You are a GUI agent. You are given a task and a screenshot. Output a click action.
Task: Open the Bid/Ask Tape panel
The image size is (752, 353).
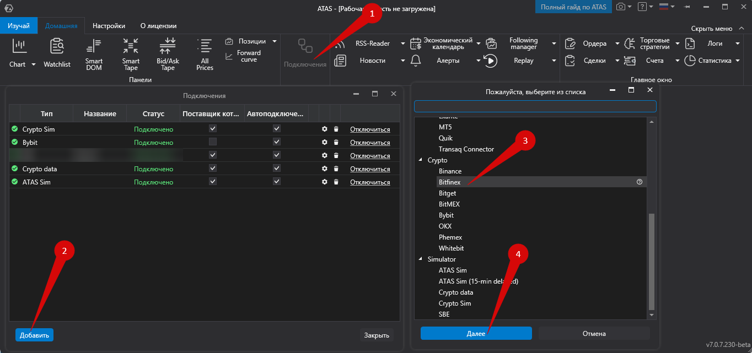point(168,54)
